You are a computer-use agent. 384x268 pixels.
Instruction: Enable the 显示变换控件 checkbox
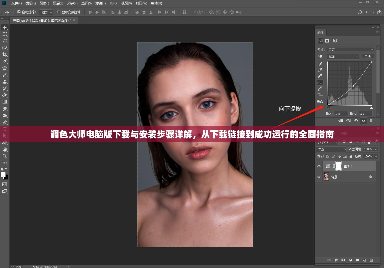pyautogui.click(x=59, y=12)
